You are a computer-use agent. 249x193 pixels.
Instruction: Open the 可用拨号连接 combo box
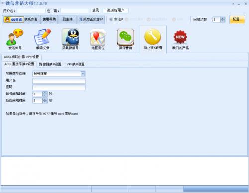click(59, 74)
